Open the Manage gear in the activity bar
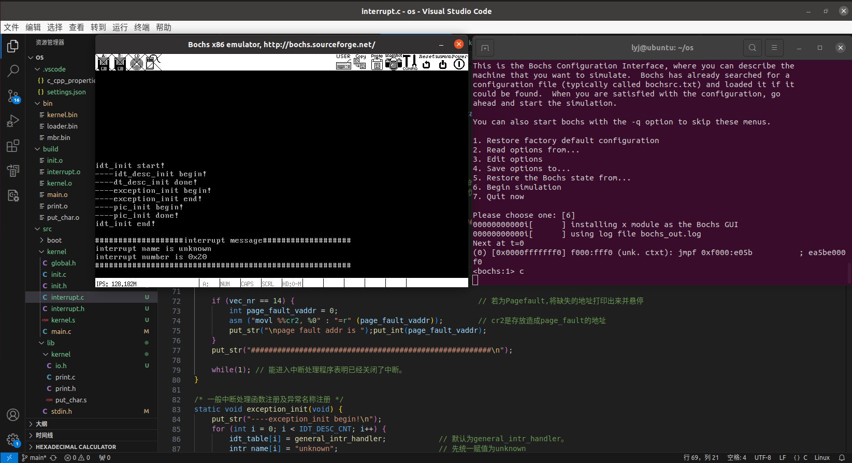 pyautogui.click(x=13, y=440)
